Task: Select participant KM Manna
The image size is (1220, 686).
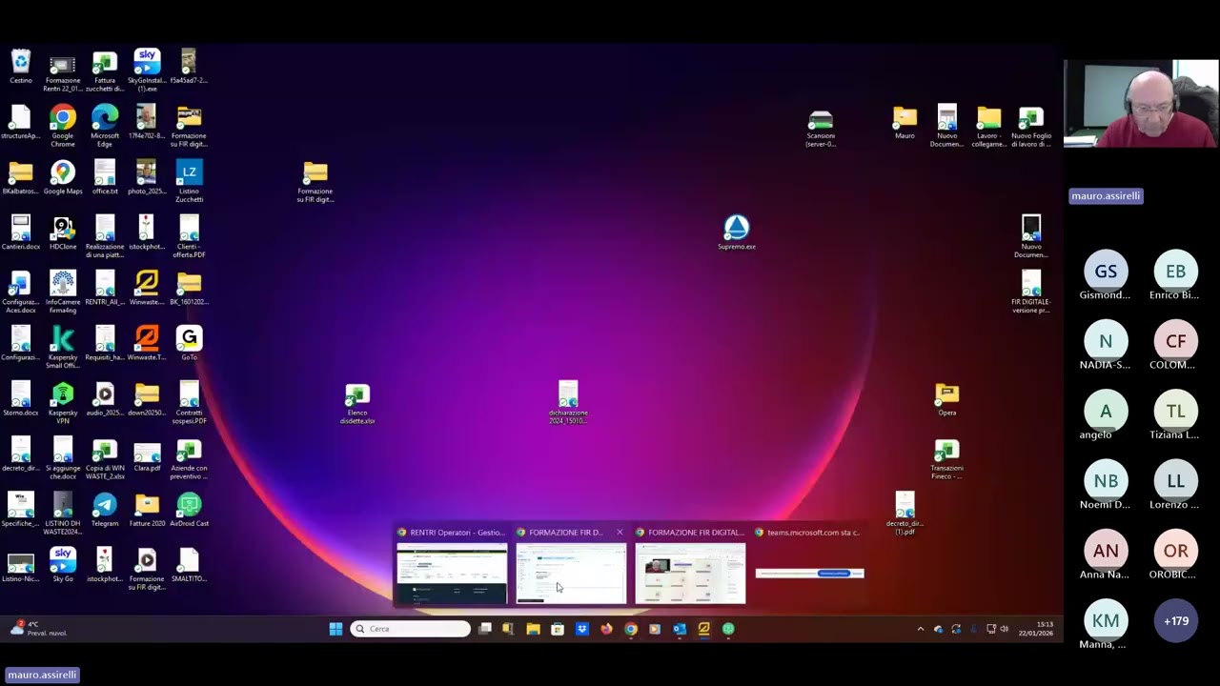Action: [x=1106, y=626]
